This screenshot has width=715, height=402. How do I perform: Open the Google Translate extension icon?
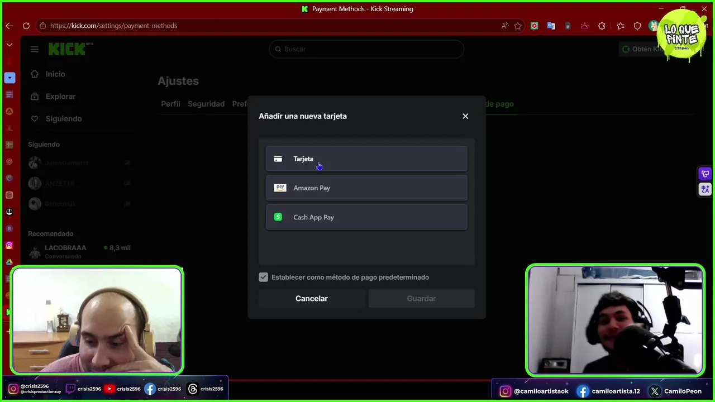(x=551, y=26)
